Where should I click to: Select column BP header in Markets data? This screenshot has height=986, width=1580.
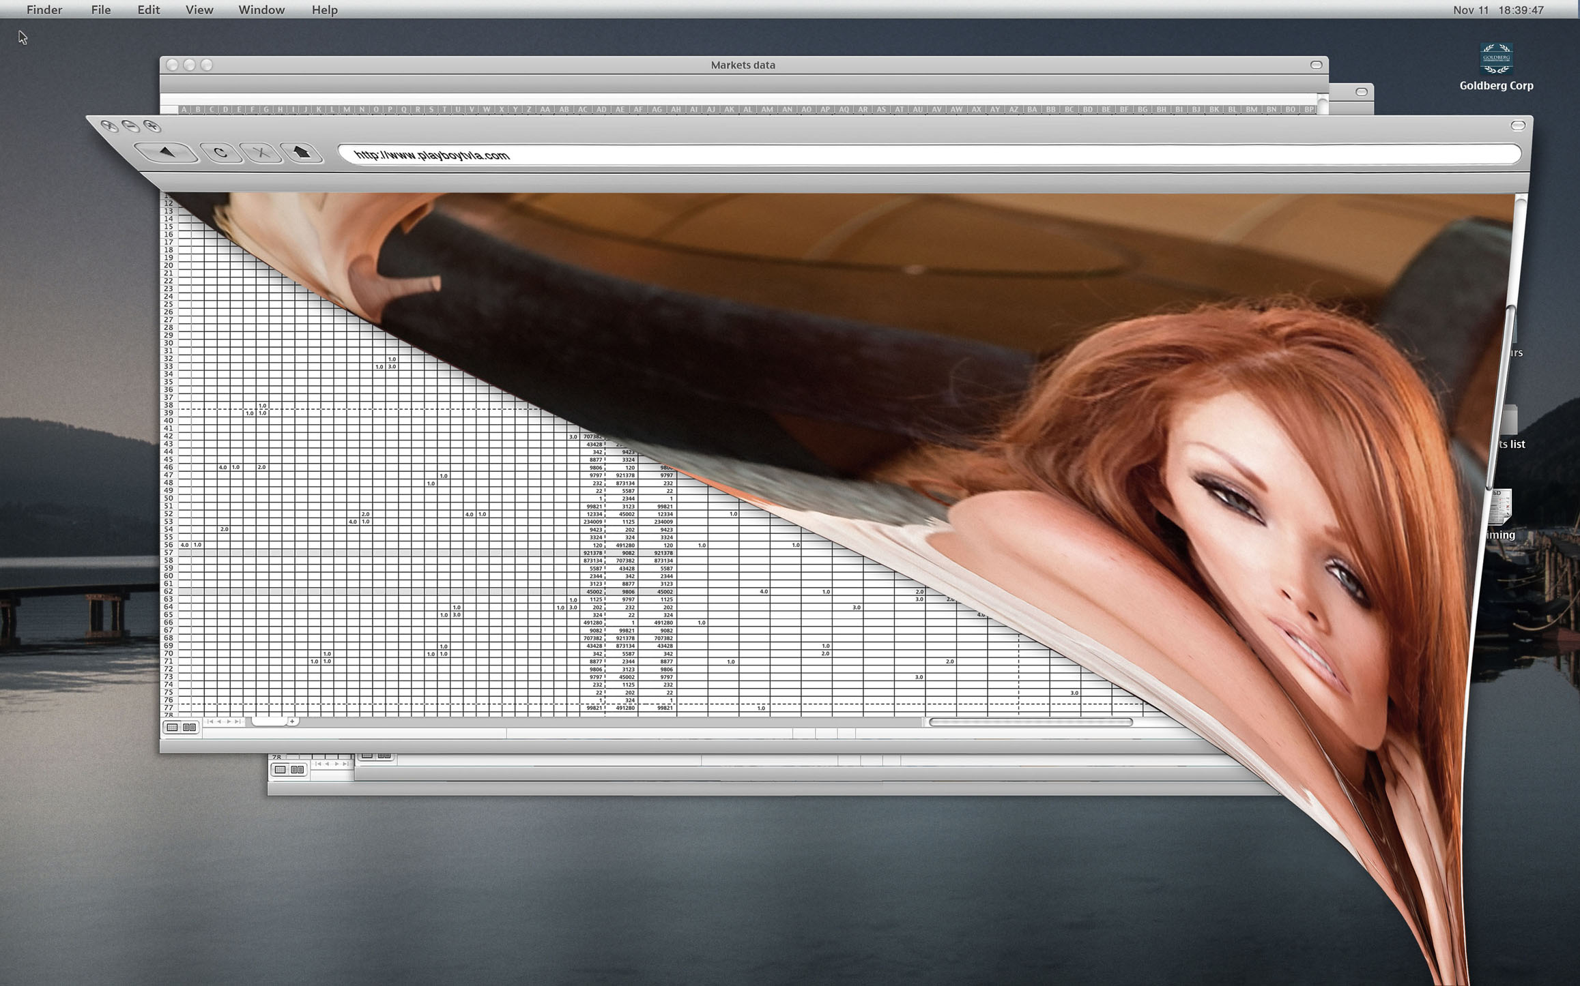pyautogui.click(x=1309, y=109)
